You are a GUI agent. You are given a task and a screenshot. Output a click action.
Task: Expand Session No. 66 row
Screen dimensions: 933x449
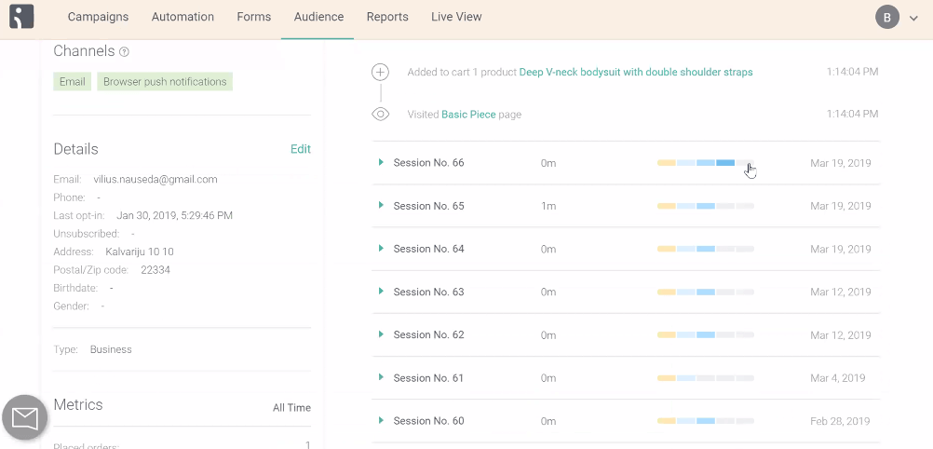381,163
